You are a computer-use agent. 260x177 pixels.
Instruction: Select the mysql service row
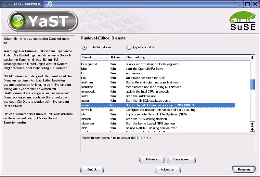pyautogui.click(x=158, y=101)
